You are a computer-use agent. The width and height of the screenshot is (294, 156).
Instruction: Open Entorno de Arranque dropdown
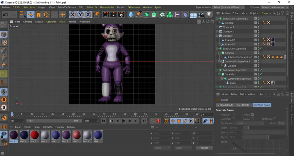click(275, 7)
